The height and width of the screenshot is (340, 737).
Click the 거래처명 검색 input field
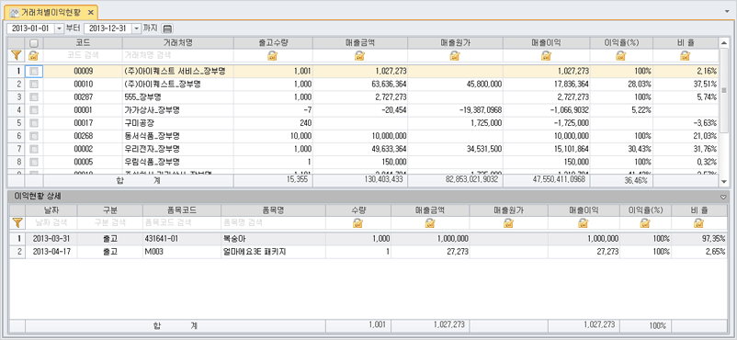coord(178,56)
